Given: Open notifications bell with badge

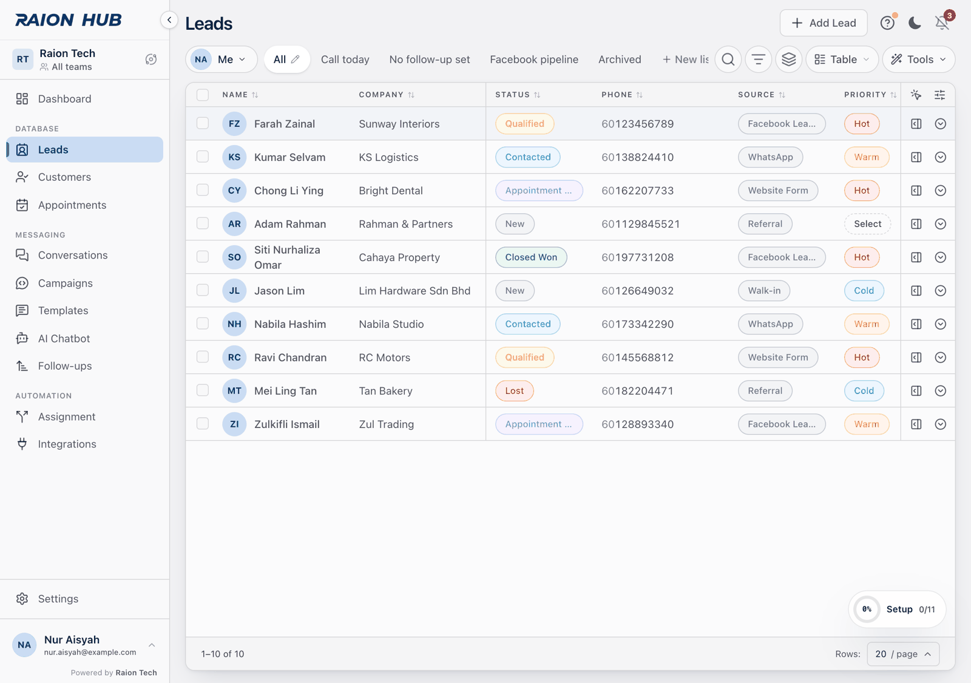Looking at the screenshot, I should (942, 23).
